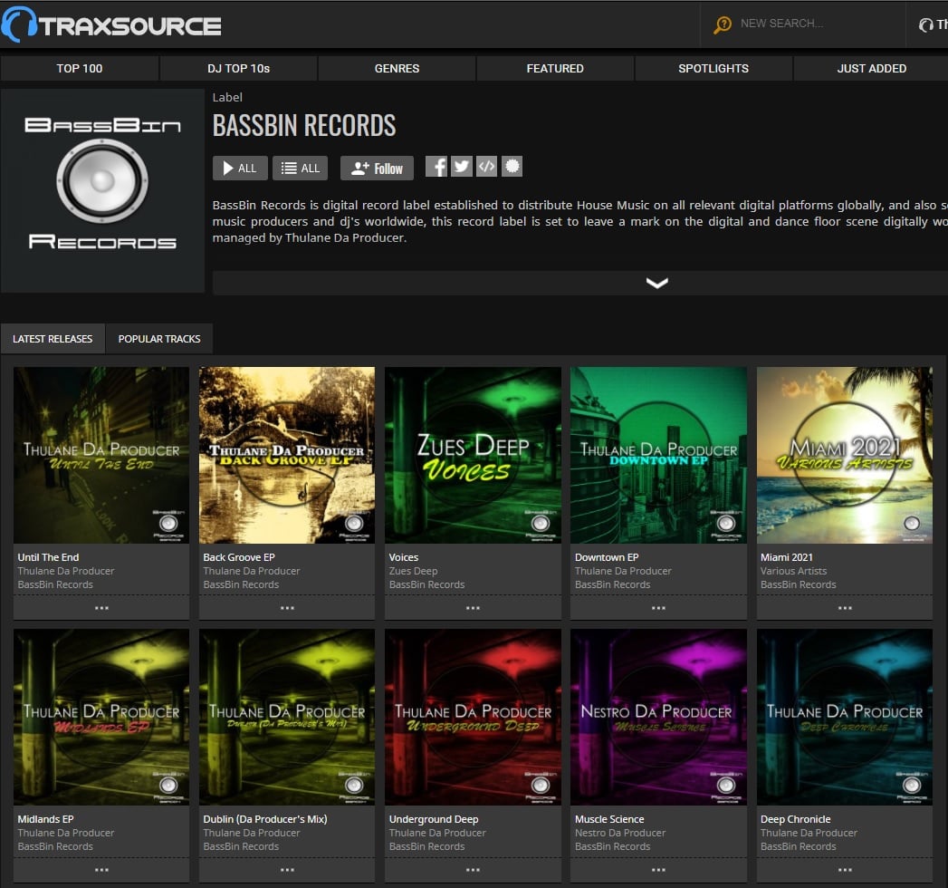Screen dimensions: 948x888
Task: Visit Zues Deep artist page
Action: 414,571
